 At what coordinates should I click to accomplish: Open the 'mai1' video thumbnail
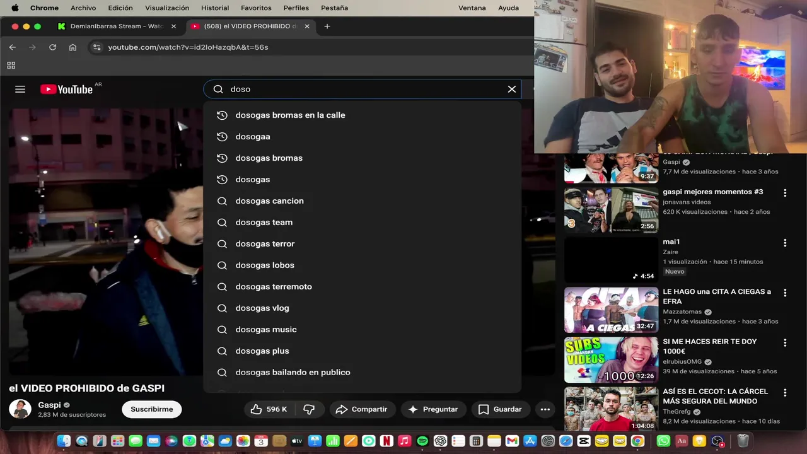point(611,260)
